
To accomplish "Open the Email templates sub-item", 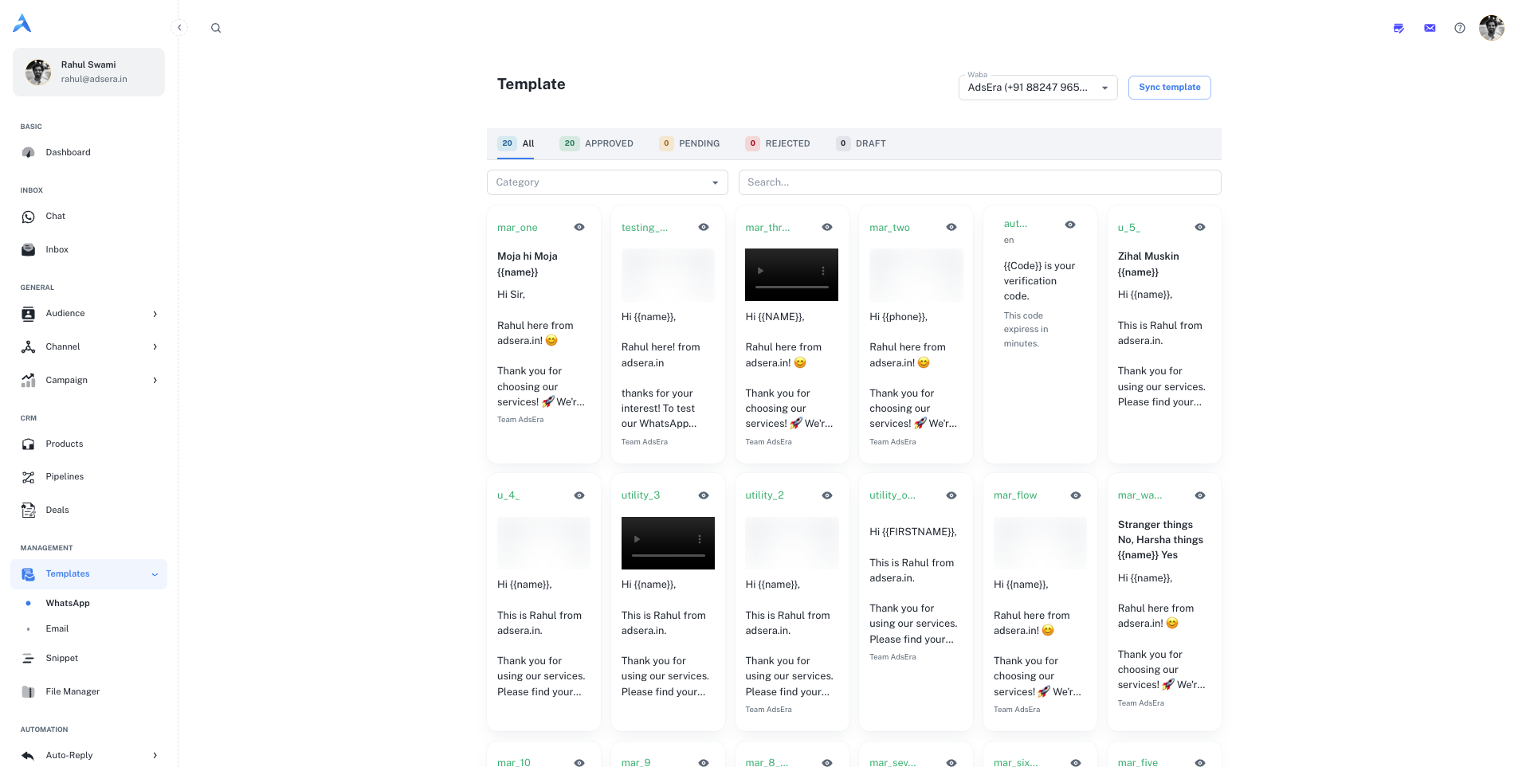I will pyautogui.click(x=57, y=628).
